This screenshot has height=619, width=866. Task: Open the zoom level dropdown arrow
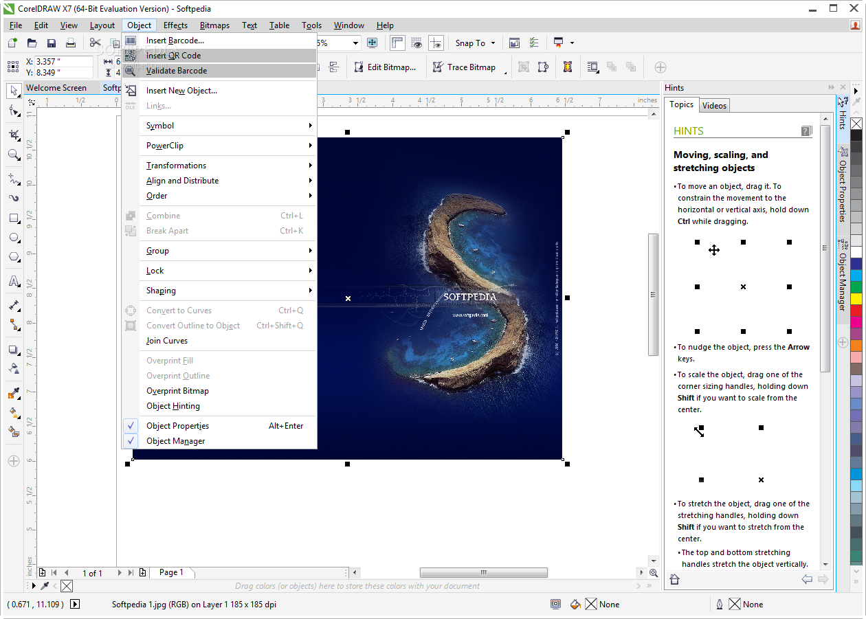[355, 43]
